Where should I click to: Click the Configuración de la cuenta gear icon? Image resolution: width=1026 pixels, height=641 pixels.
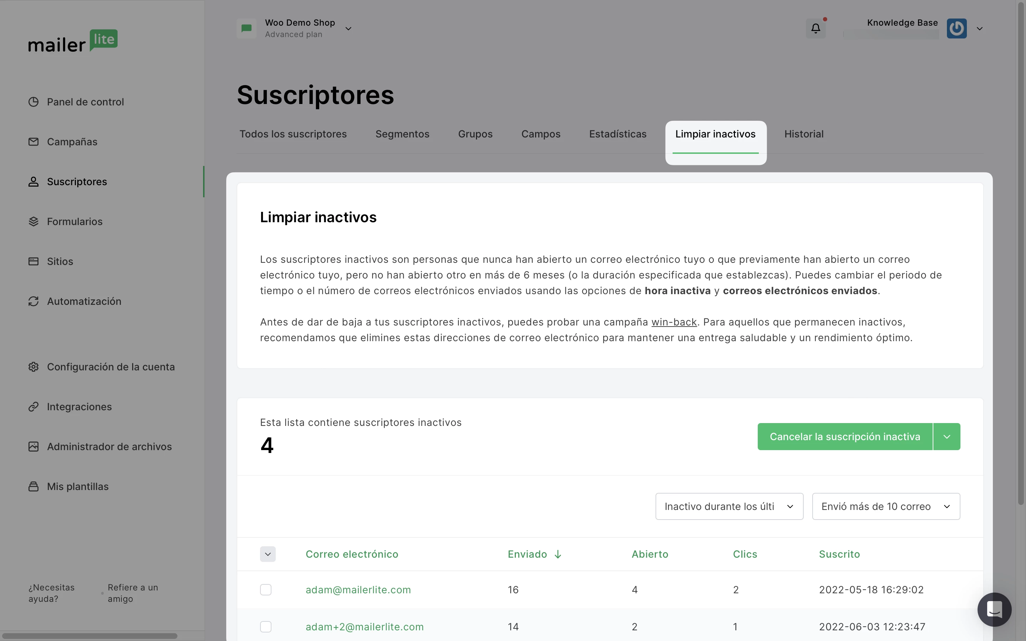click(x=33, y=367)
